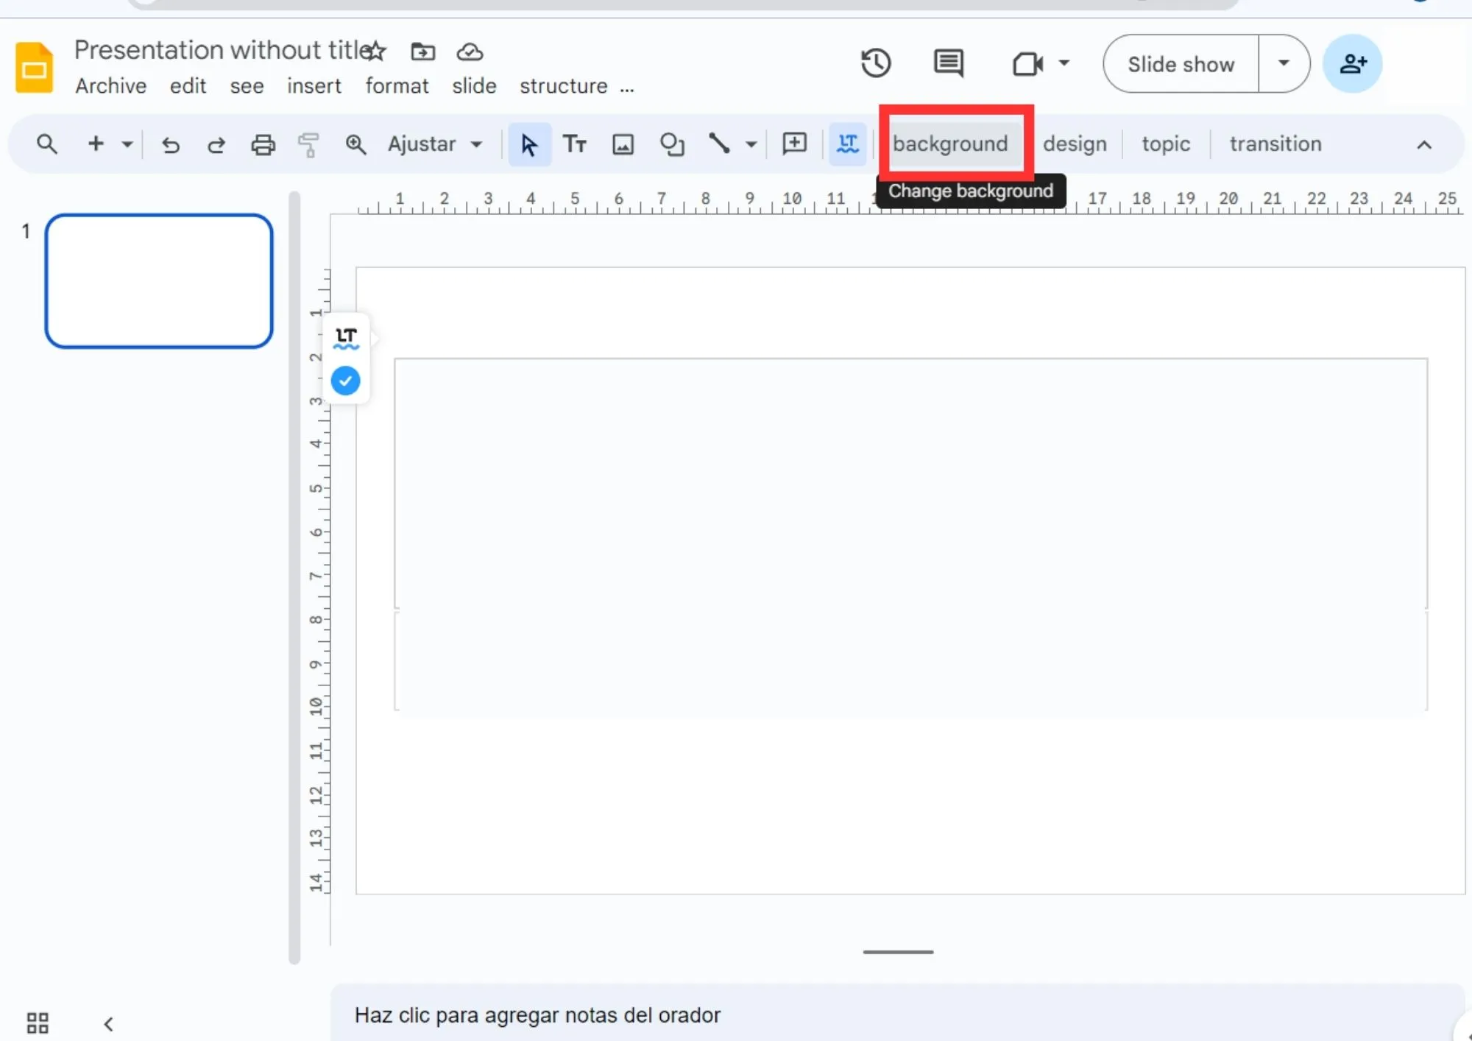
Task: Select the text insertion tool
Action: [574, 144]
